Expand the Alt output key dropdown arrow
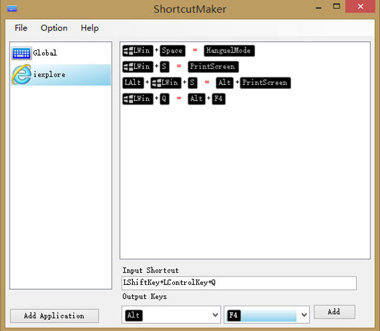 coord(215,315)
